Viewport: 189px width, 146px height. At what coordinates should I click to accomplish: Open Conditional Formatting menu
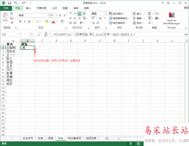tap(117, 14)
